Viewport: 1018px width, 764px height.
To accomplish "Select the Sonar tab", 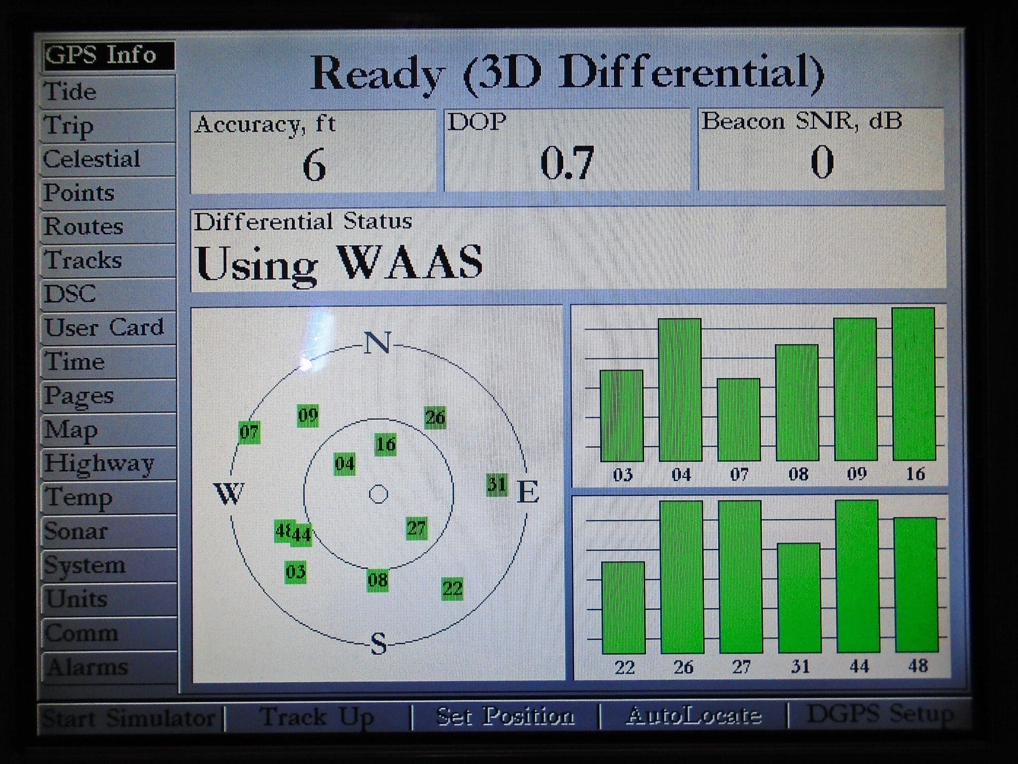I will pyautogui.click(x=108, y=531).
